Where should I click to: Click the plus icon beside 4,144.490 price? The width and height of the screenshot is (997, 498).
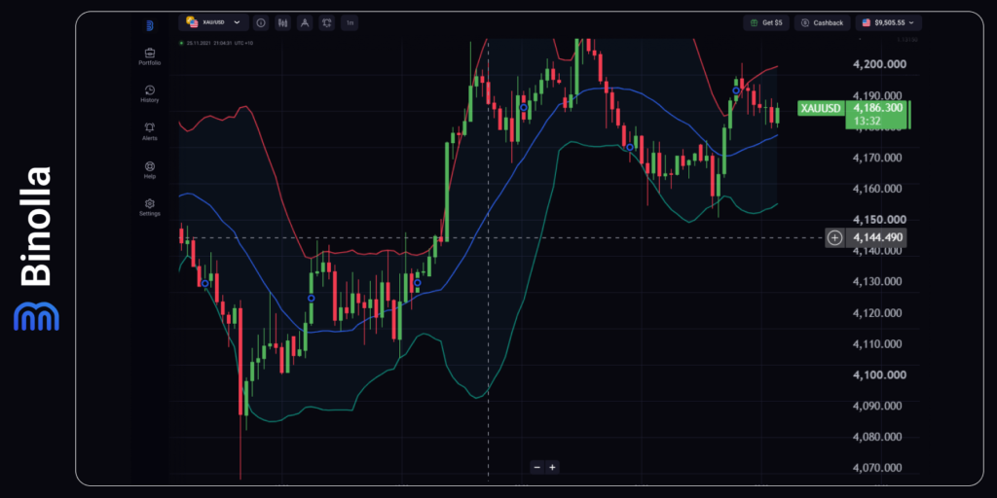click(834, 238)
